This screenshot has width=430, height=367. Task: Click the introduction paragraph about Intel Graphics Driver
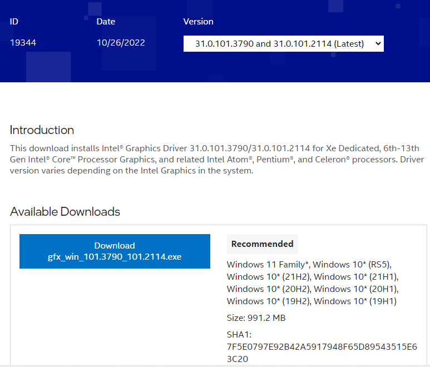[x=214, y=160]
